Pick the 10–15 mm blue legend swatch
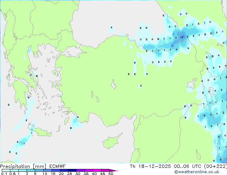 tap(48, 170)
